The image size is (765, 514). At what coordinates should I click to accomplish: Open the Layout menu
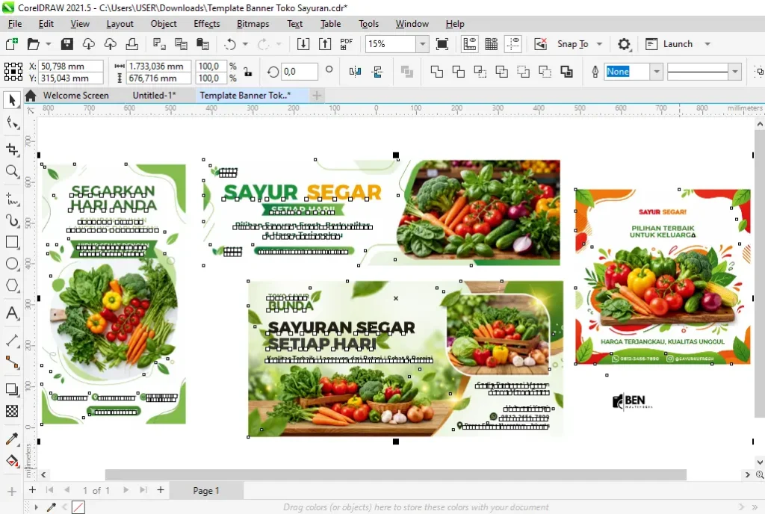click(x=120, y=24)
